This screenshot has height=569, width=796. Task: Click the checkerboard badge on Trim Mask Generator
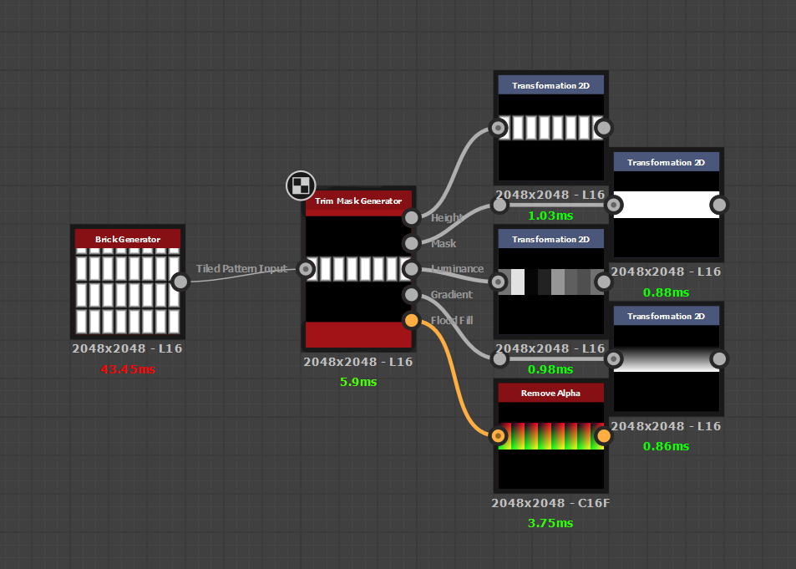point(301,185)
